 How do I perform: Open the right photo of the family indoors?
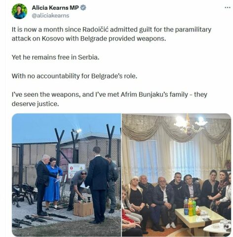(176, 175)
